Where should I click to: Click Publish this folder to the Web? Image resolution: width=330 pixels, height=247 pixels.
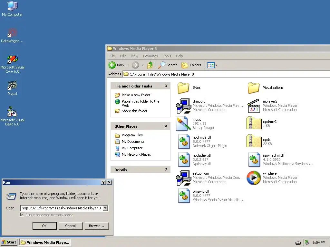[141, 103]
